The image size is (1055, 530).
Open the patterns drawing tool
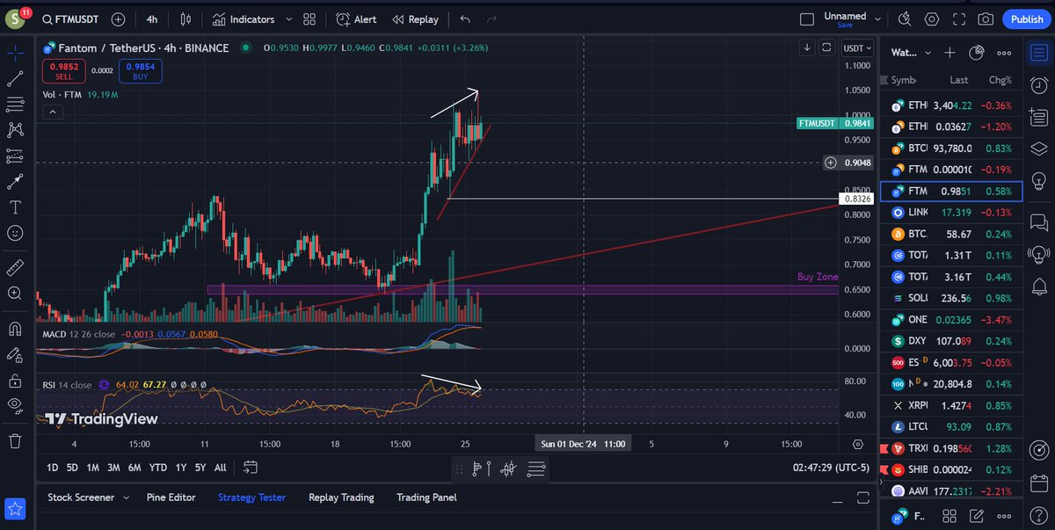(15, 130)
